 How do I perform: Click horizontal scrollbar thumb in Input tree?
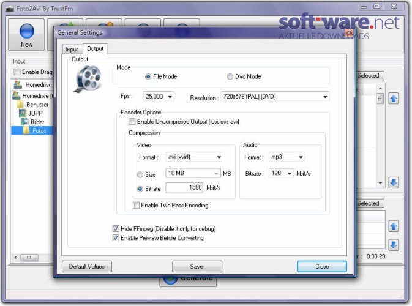tap(29, 258)
